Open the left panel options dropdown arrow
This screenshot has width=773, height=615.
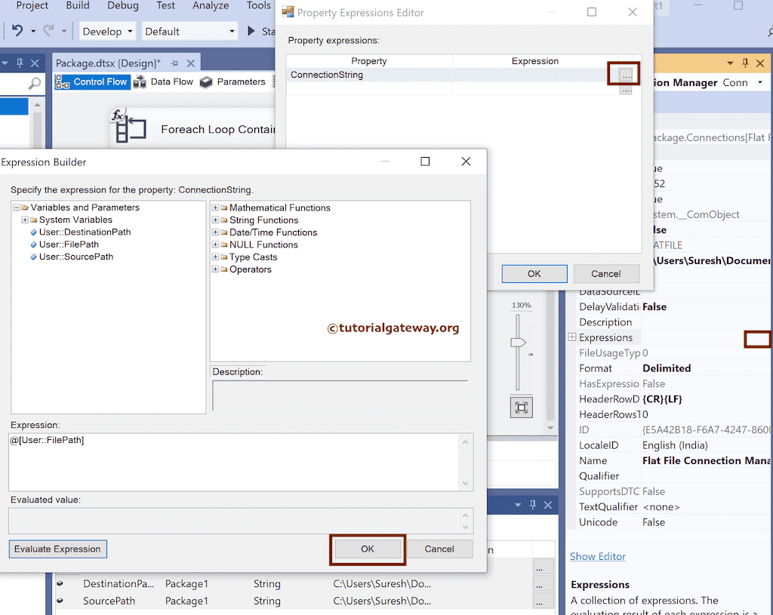point(5,63)
